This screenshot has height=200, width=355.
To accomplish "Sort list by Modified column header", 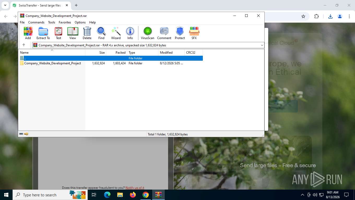I will pyautogui.click(x=171, y=52).
